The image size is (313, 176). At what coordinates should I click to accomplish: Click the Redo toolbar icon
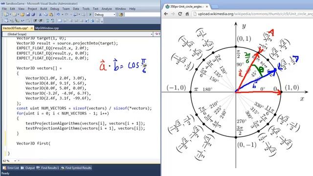[x=67, y=15]
